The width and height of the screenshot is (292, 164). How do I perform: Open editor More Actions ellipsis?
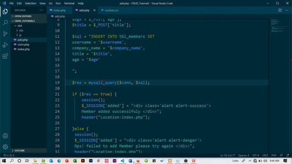click(x=287, y=10)
